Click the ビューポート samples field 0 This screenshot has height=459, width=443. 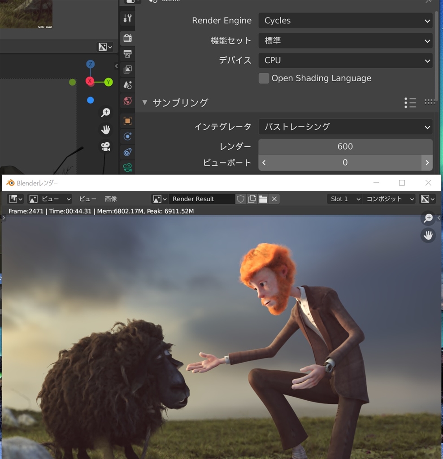[345, 163]
